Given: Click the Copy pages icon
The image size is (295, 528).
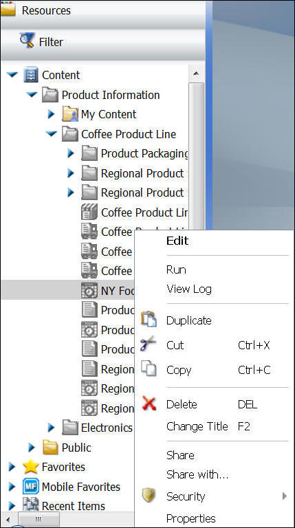Looking at the screenshot, I should click(149, 368).
